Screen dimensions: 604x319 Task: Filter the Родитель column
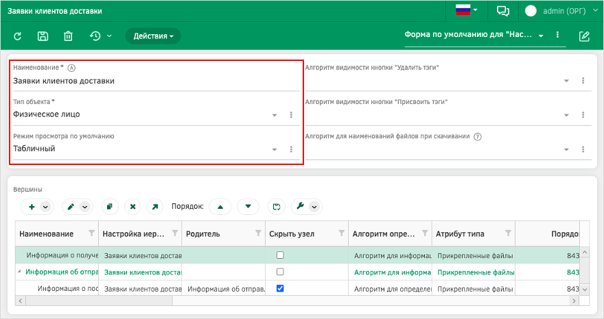click(258, 233)
